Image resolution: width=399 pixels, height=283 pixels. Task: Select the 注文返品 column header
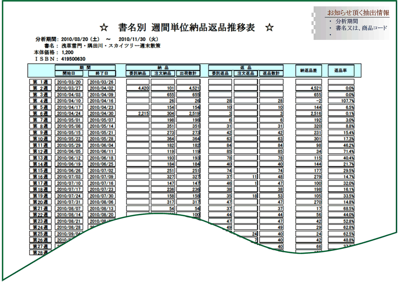[x=246, y=73]
